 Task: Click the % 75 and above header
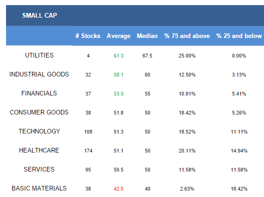pyautogui.click(x=187, y=36)
